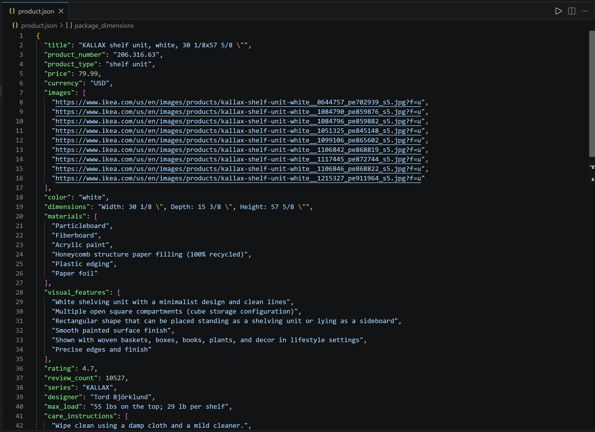
Task: Click the "Fiberboard" string
Action: 75,235
